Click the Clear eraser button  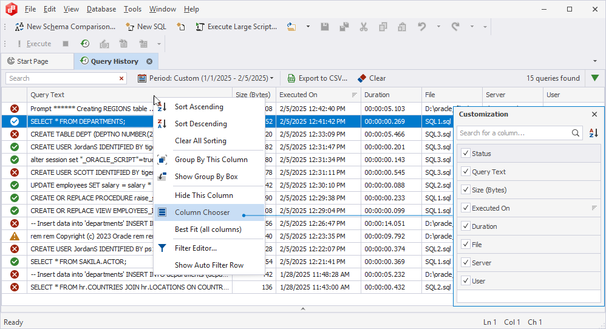pyautogui.click(x=372, y=78)
